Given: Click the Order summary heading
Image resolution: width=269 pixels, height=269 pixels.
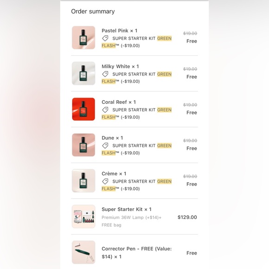Looking at the screenshot, I should 93,12.
